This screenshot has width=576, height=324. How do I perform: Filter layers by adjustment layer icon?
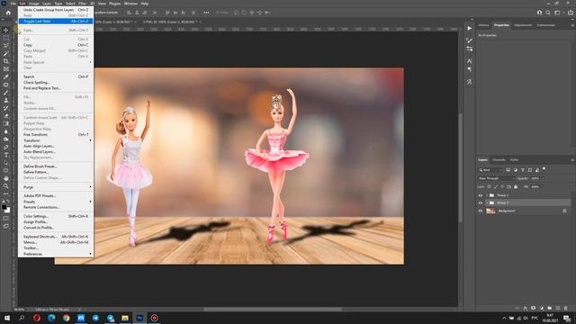(x=516, y=170)
